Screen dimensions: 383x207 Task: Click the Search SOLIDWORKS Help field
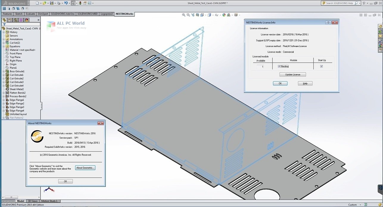[341, 3]
